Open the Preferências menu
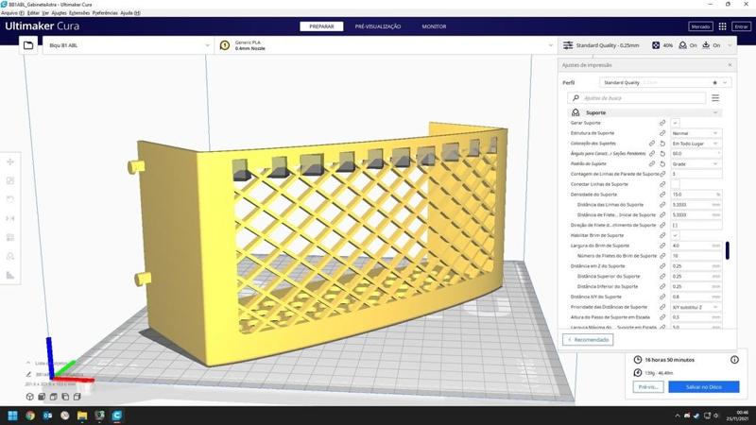The image size is (756, 425). [x=105, y=13]
